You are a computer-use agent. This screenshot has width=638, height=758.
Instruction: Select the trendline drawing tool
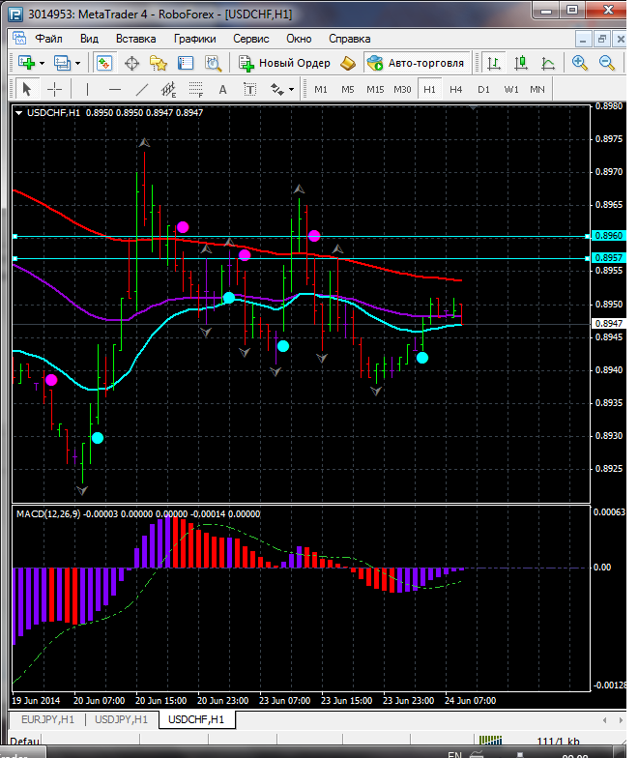point(142,89)
